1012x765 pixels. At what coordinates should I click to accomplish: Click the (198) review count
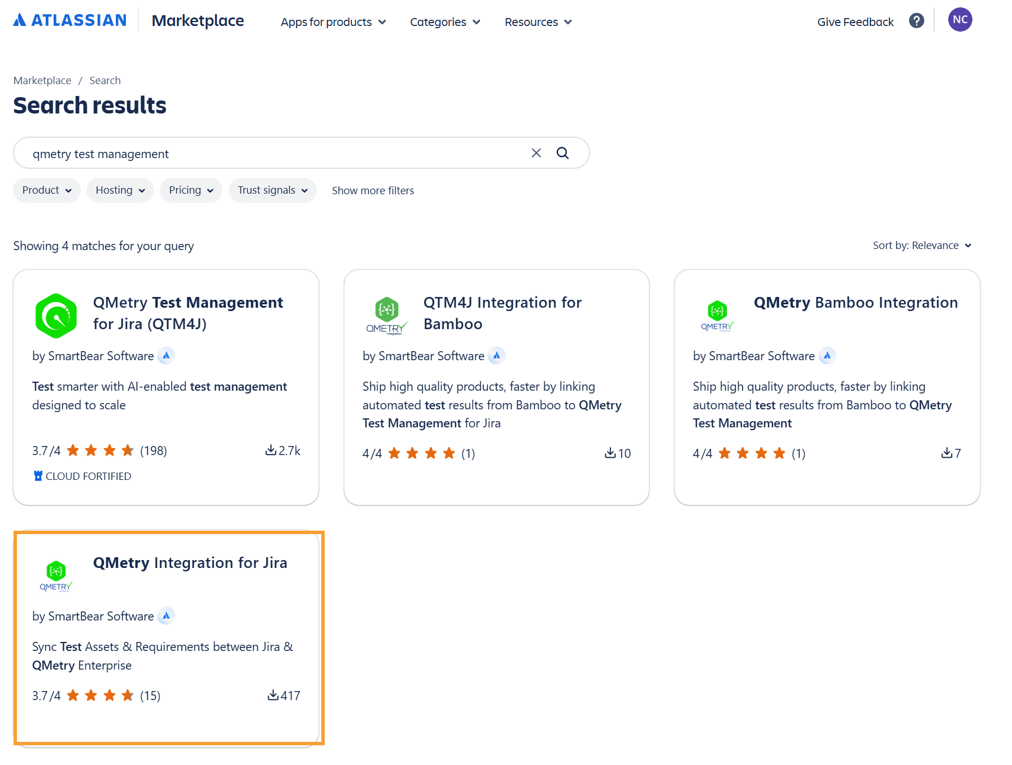coord(154,451)
